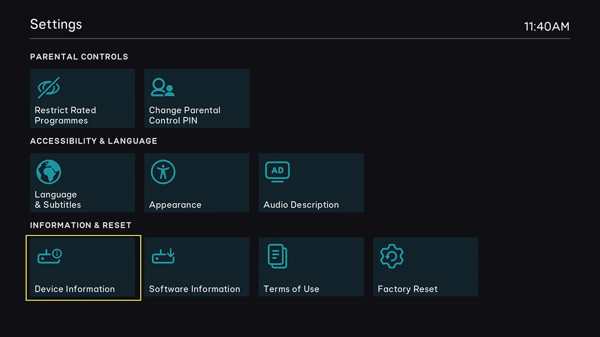Viewport: 600px width, 337px height.
Task: Select the Factory Reset text label
Action: tap(407, 289)
